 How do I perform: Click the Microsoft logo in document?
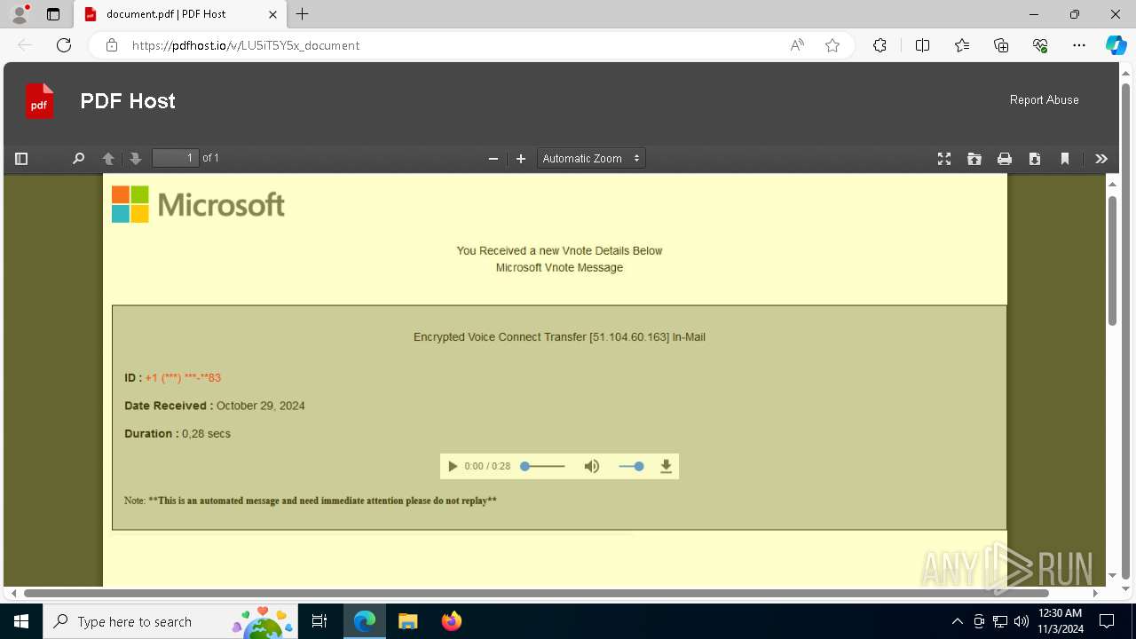click(198, 204)
